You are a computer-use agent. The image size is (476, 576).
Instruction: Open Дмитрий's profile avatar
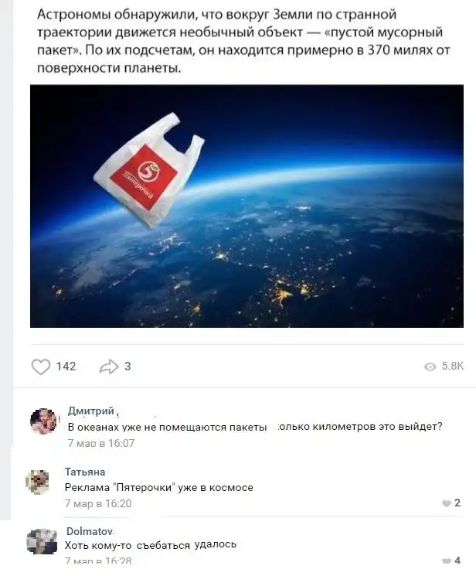44,421
